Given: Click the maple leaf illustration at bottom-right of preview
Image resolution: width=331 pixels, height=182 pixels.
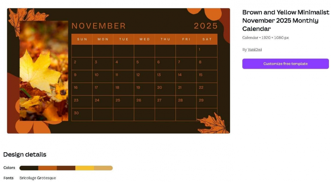Looking at the screenshot, I should 212,123.
